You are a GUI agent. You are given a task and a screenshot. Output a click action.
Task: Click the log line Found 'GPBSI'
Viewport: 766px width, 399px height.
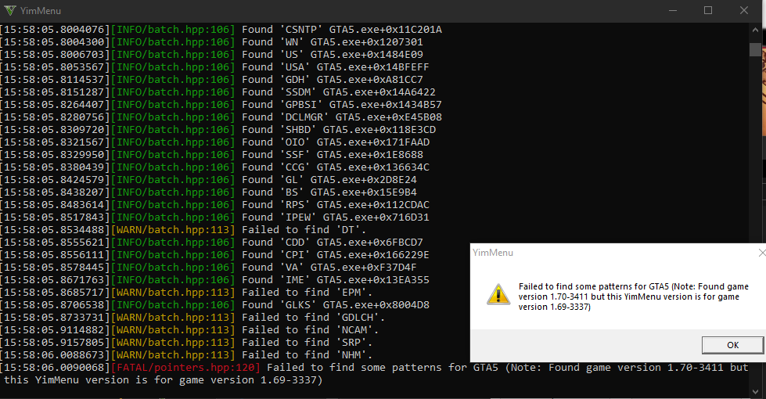[221, 105]
